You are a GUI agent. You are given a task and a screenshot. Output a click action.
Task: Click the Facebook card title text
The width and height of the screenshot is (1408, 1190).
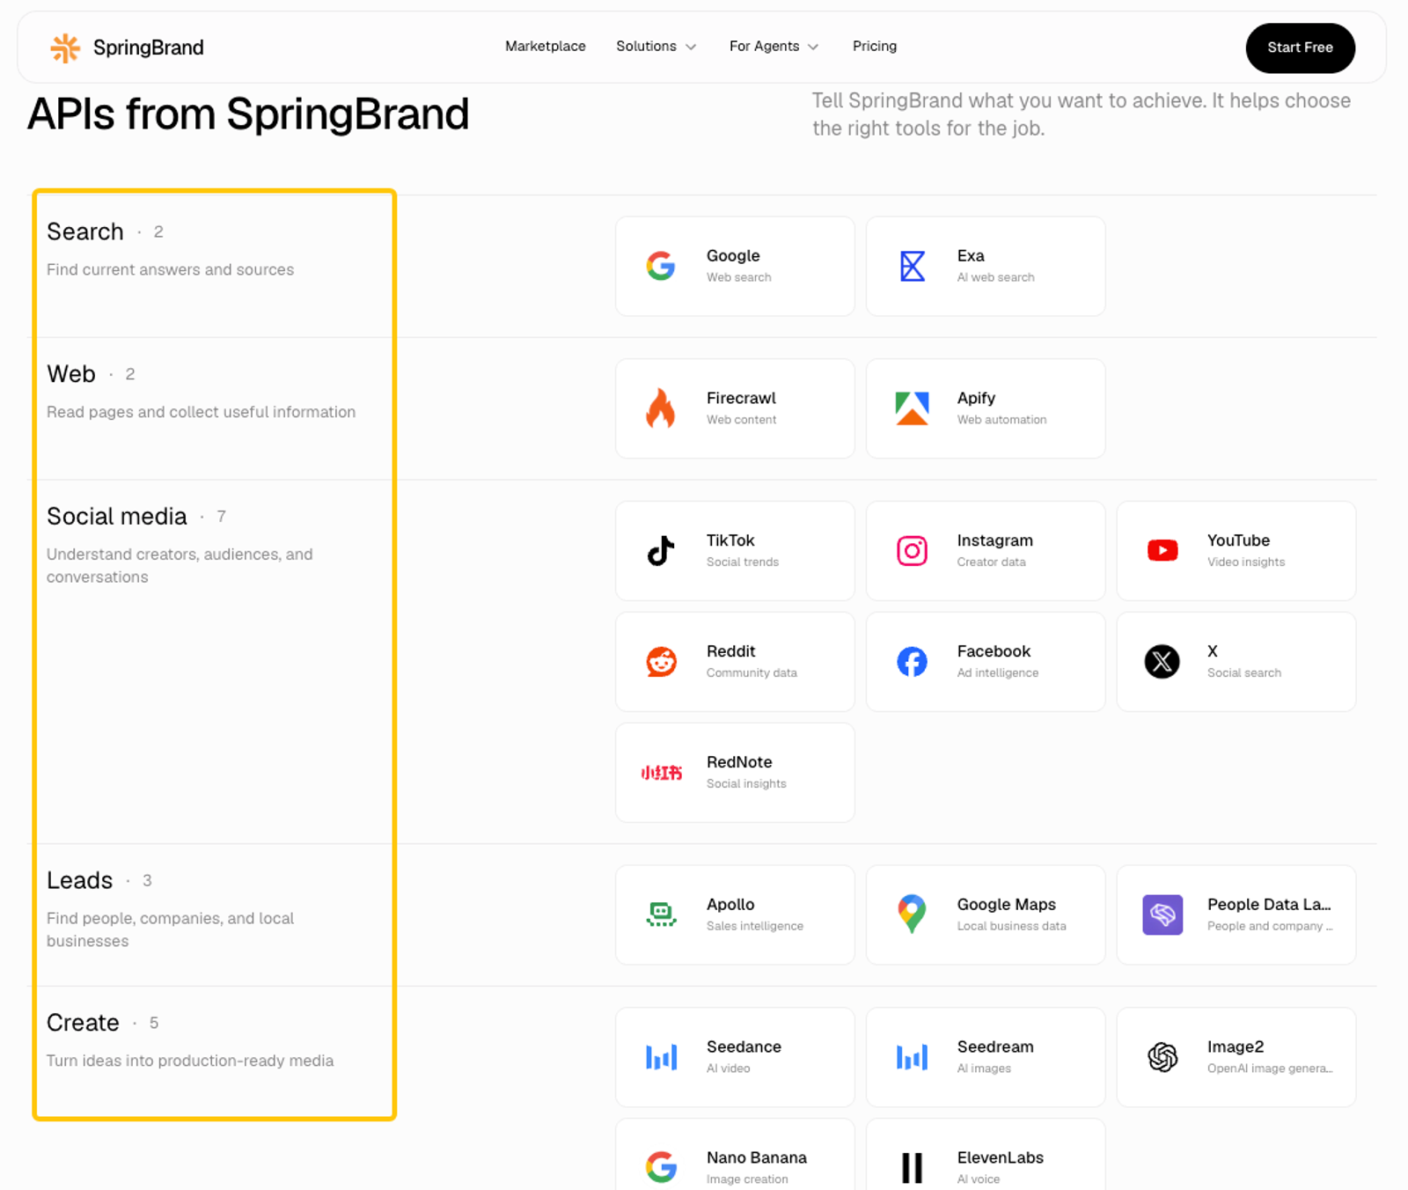coord(994,651)
